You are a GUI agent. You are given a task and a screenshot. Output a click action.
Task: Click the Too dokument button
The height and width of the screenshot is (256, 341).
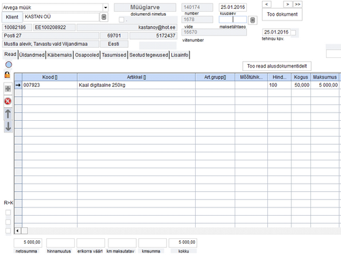(282, 14)
